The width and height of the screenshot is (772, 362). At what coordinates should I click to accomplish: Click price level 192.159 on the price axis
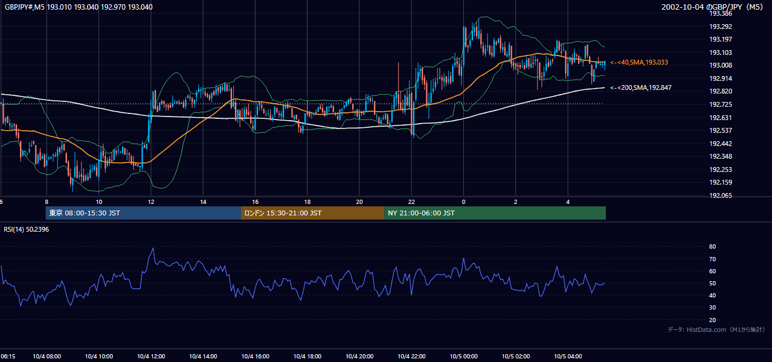coord(720,182)
